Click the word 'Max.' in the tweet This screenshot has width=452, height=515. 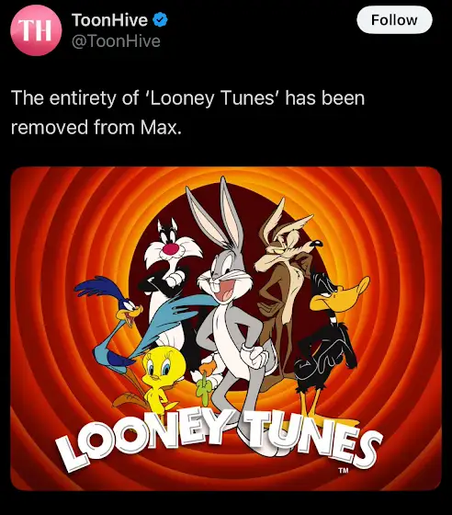[x=161, y=127]
